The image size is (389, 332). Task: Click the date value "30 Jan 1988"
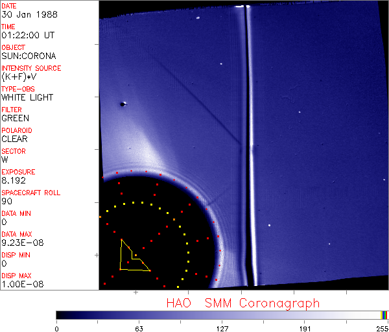[25, 15]
